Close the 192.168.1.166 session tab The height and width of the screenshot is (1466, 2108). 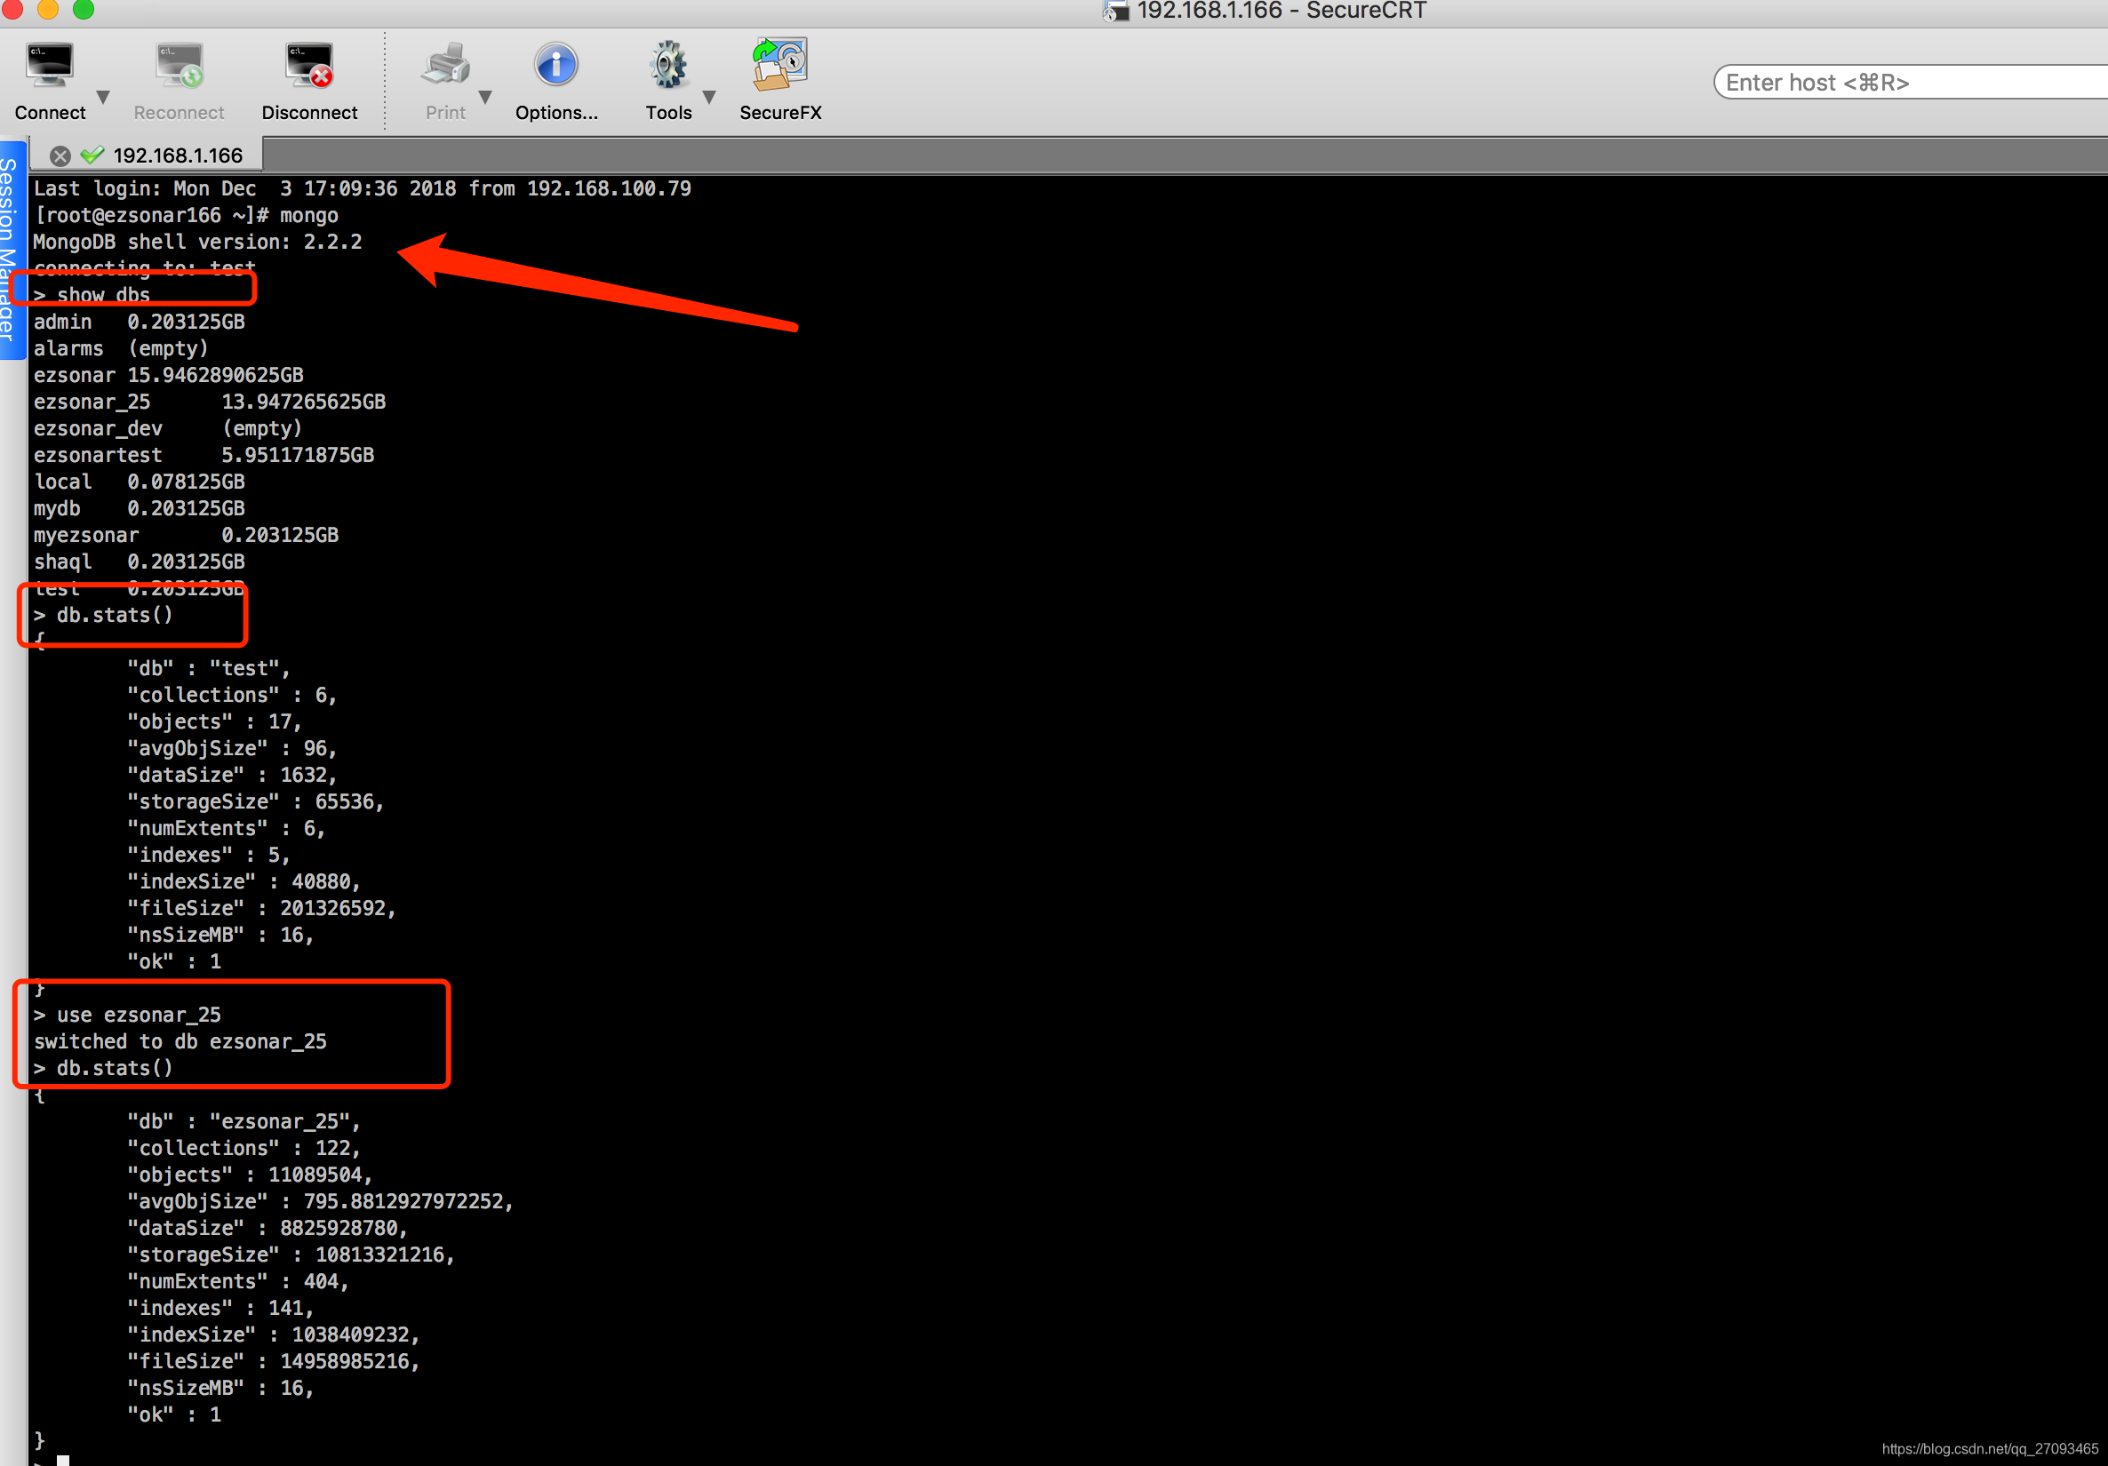click(x=60, y=155)
